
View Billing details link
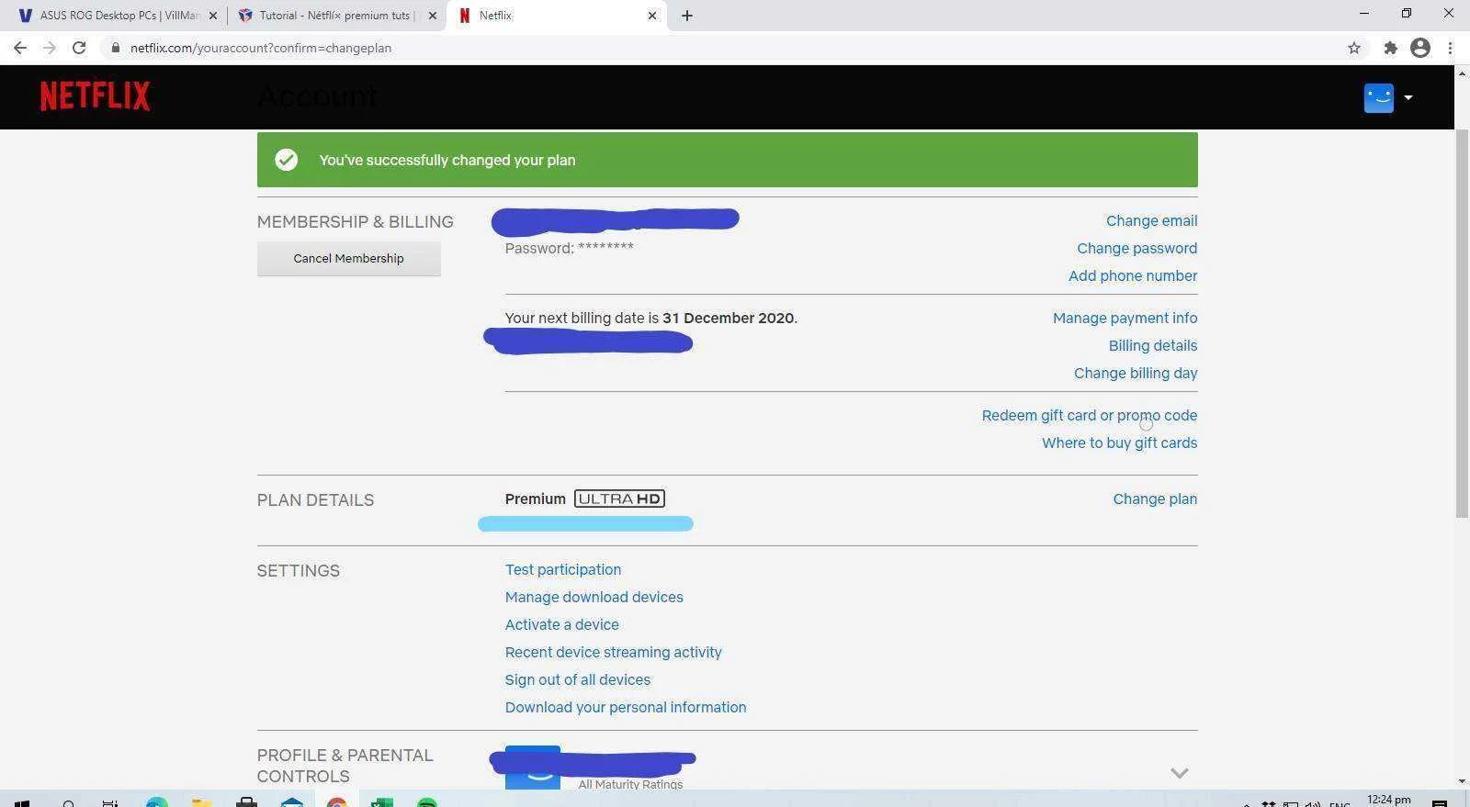pos(1152,345)
